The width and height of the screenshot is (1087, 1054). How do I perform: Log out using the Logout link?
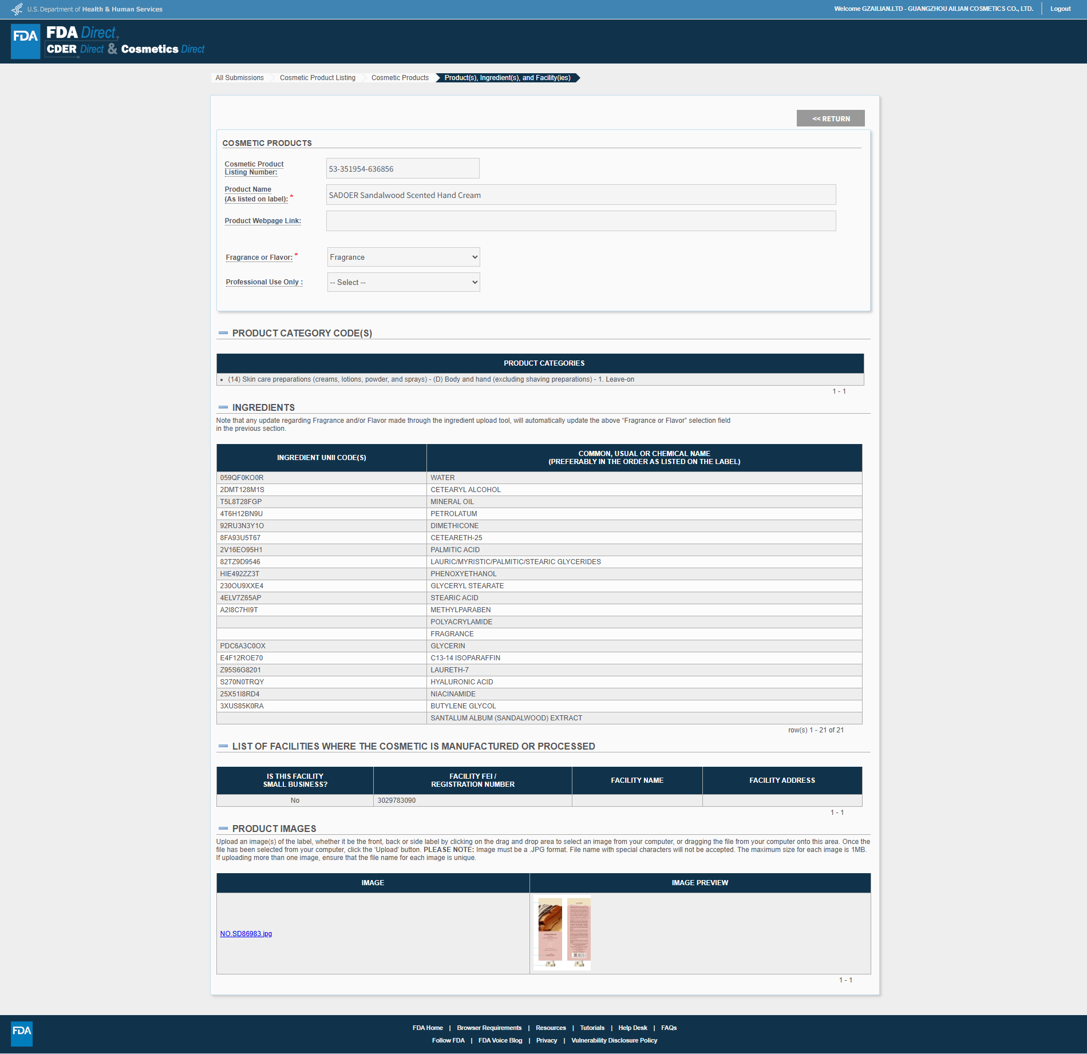(1060, 9)
